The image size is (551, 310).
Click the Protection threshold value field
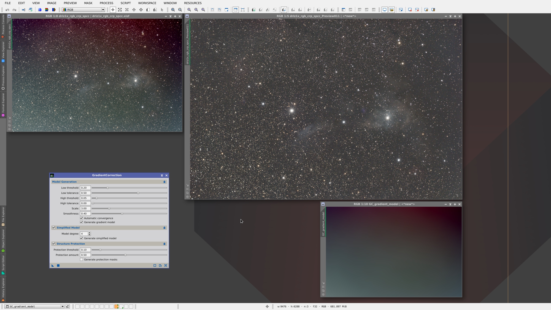85,250
